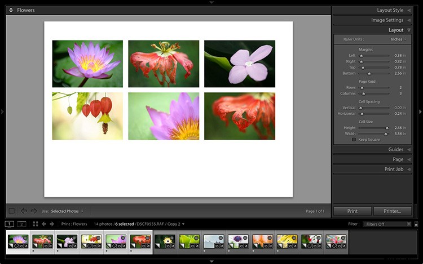Adjust the Cell Size Width slider
Viewport: 423px width, 264px height.
pos(386,134)
